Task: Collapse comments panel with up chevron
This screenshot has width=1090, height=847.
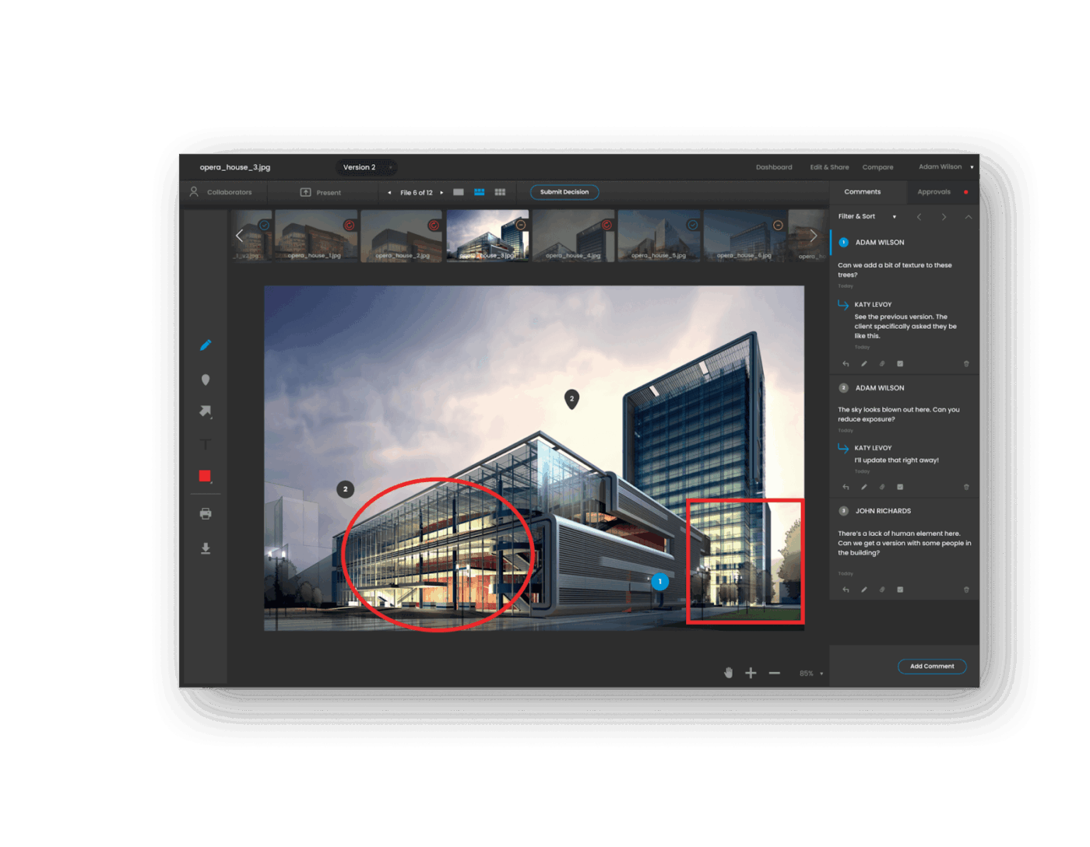Action: click(969, 217)
